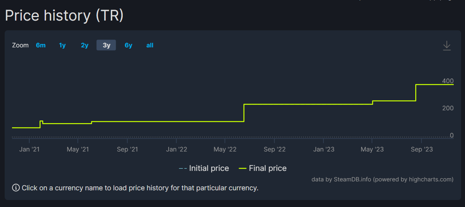Switch chart zoom to 1y
This screenshot has height=207, width=465.
[x=62, y=45]
